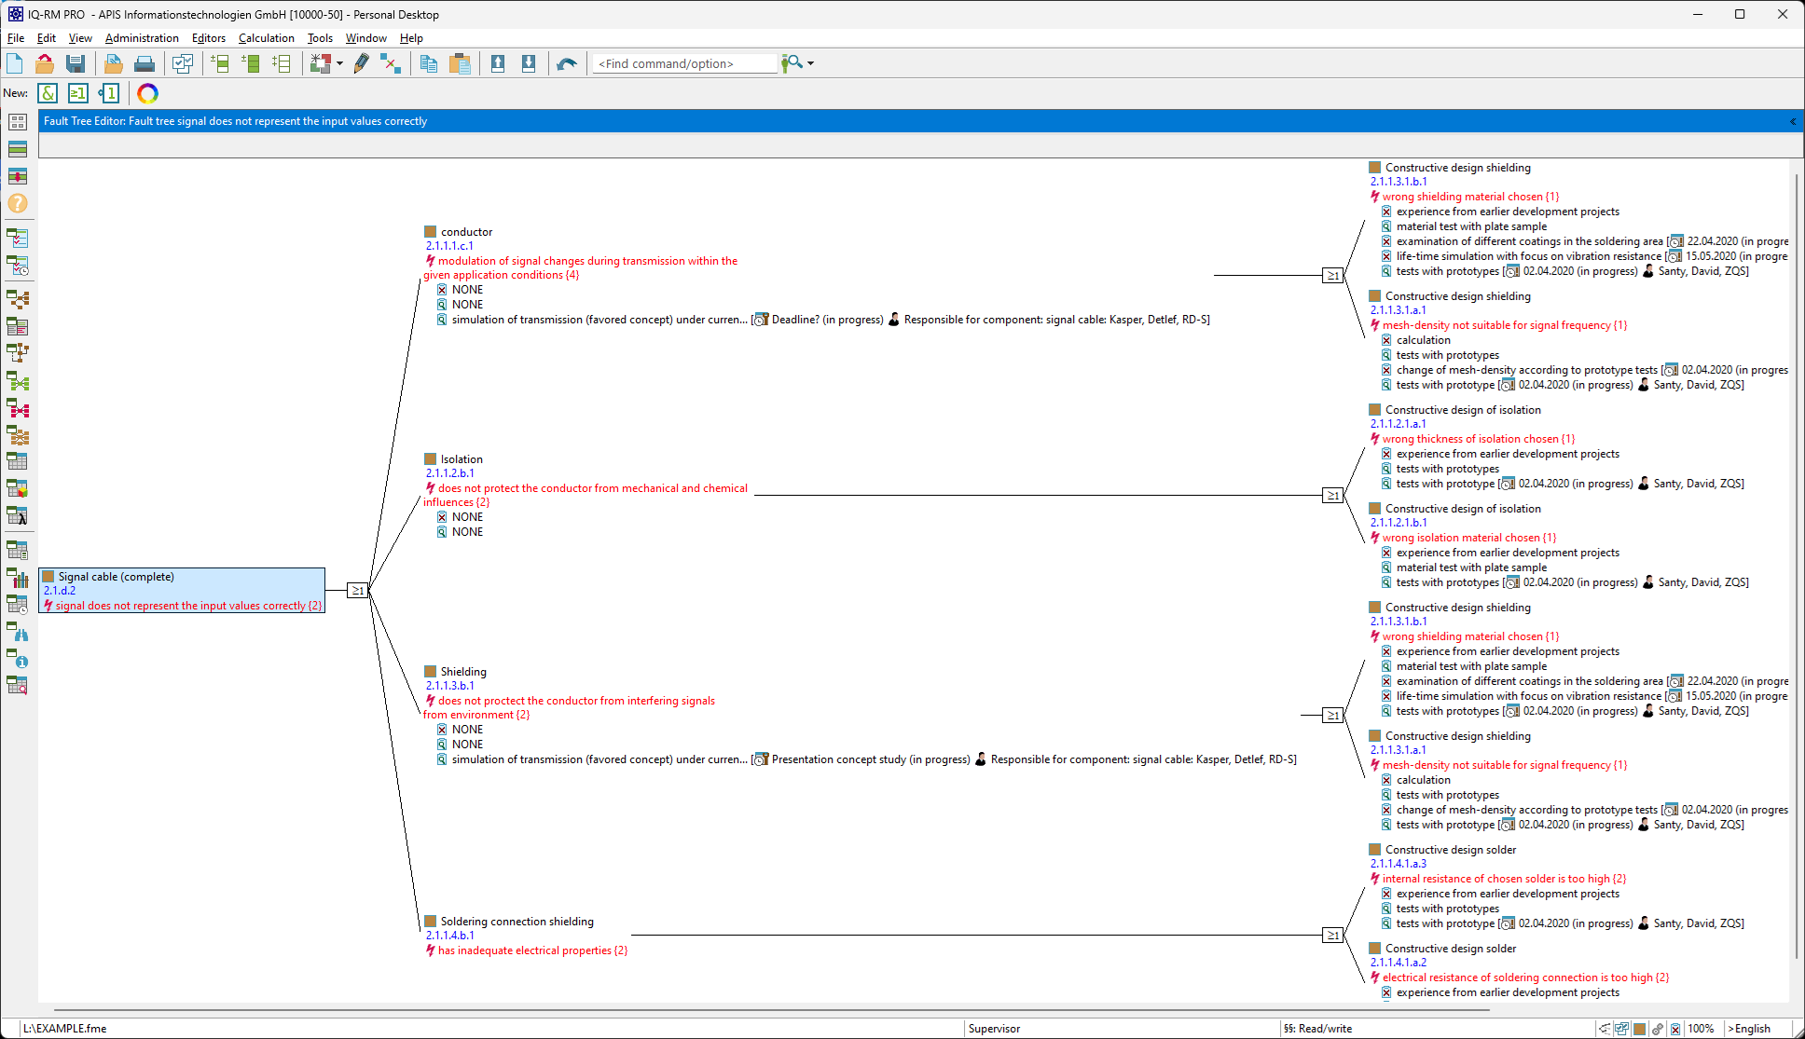Click the Find command/option input field
The image size is (1805, 1039).
click(x=685, y=63)
